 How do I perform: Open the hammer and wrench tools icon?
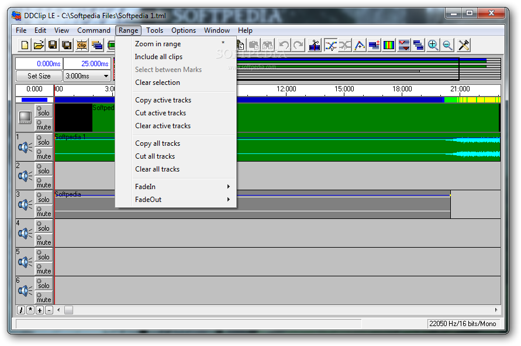coord(464,45)
